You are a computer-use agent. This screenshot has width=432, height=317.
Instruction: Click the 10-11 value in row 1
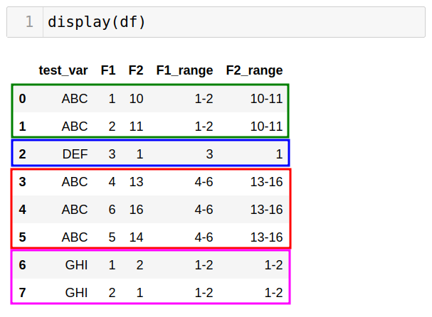click(x=266, y=127)
